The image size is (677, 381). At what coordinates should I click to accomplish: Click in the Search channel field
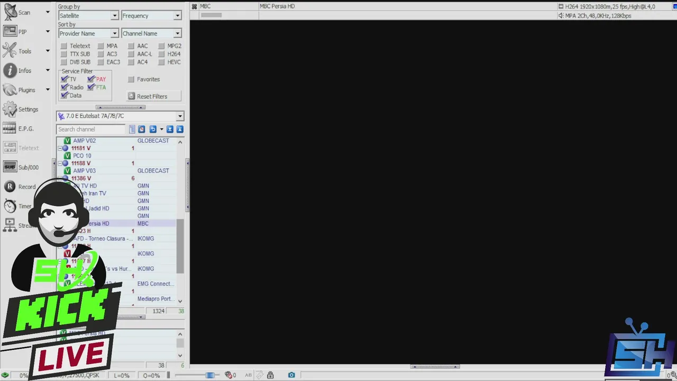[91, 129]
